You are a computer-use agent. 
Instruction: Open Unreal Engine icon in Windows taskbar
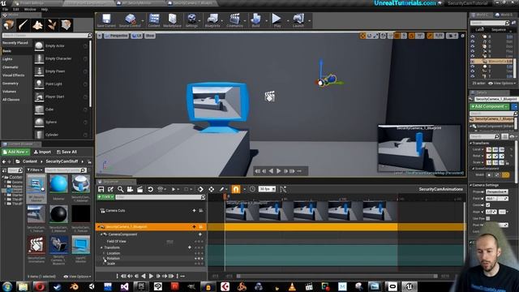410,286
